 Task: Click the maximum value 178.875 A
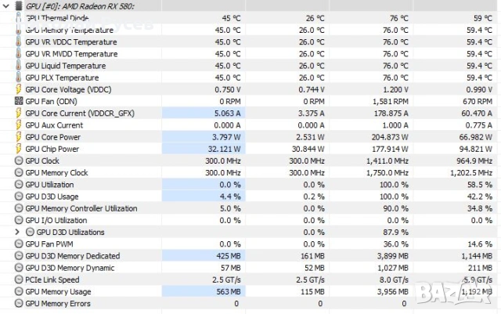(x=391, y=114)
